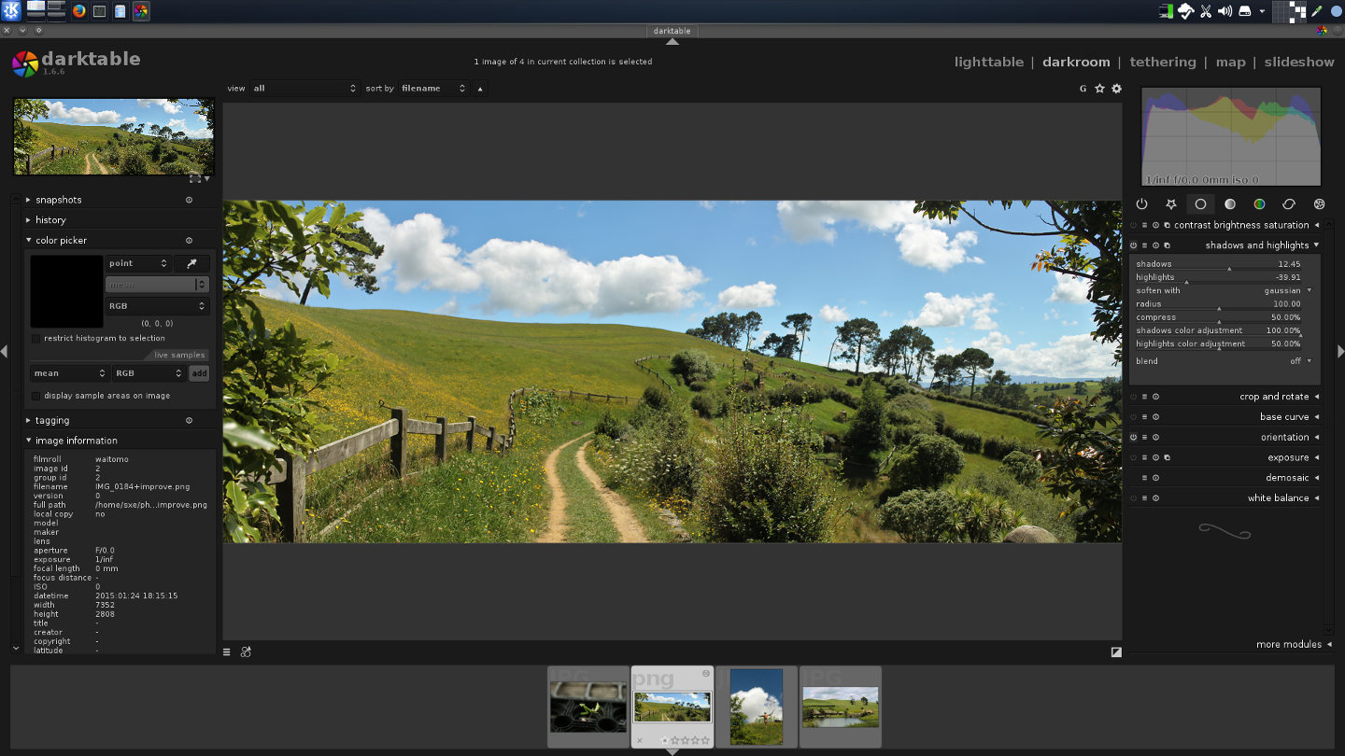Show the favourite modules group (star icon)
The image size is (1345, 756).
point(1170,203)
